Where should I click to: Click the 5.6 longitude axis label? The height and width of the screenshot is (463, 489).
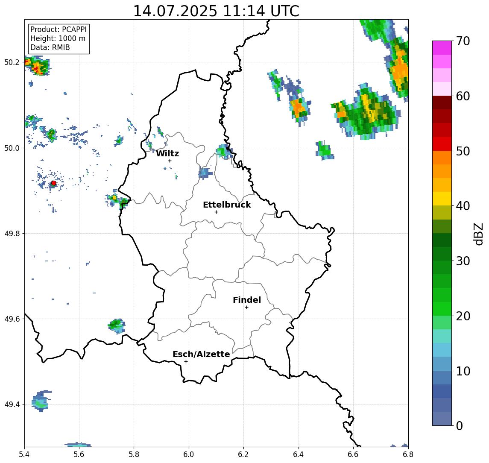click(79, 454)
